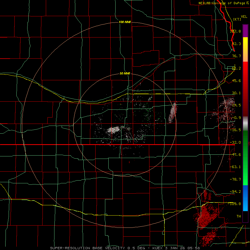This screenshot has width=250, height=250.
Task: Select the -0.9 velocity scale value
Action: pyautogui.click(x=236, y=118)
